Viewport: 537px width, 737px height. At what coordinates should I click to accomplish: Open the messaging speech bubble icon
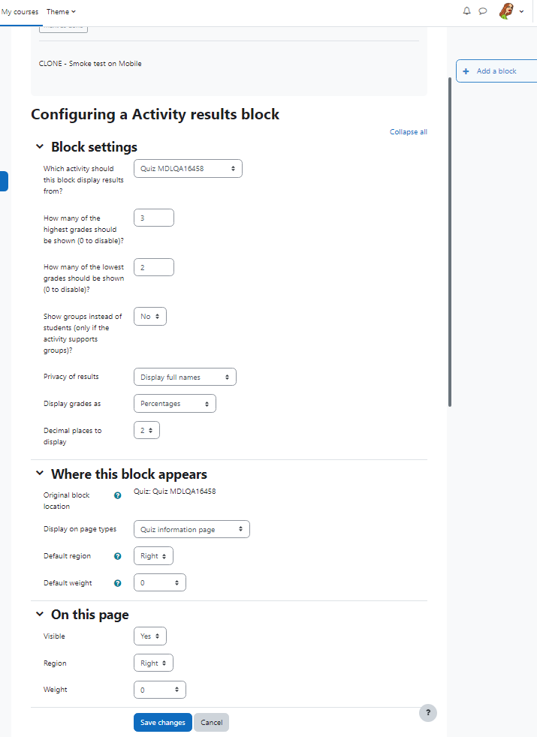[482, 11]
